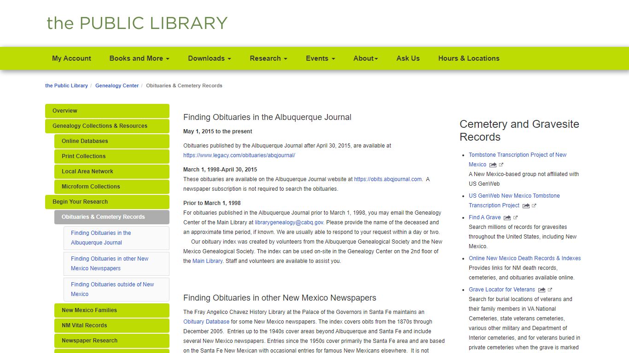Click the PUBLIC LIBRARY site logo
This screenshot has height=353, width=629.
(x=137, y=23)
